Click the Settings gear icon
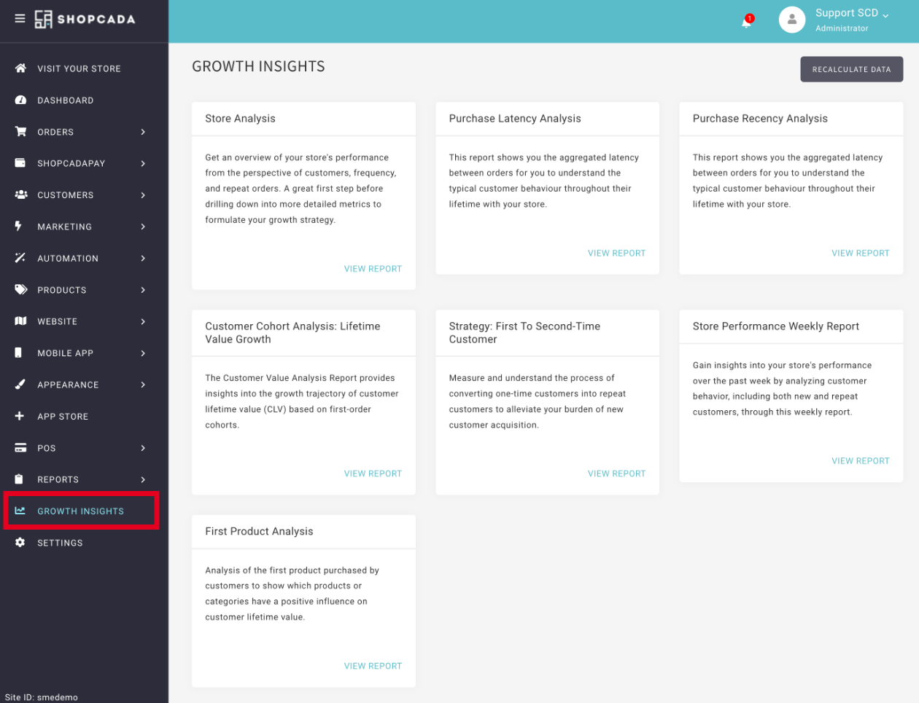 pos(20,543)
